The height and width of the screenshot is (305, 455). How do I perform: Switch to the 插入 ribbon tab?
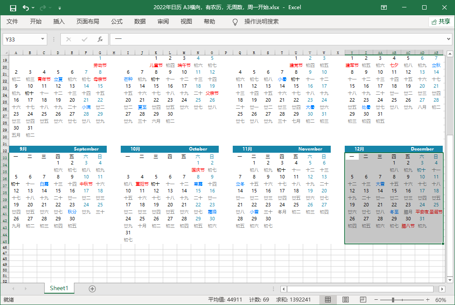(59, 21)
